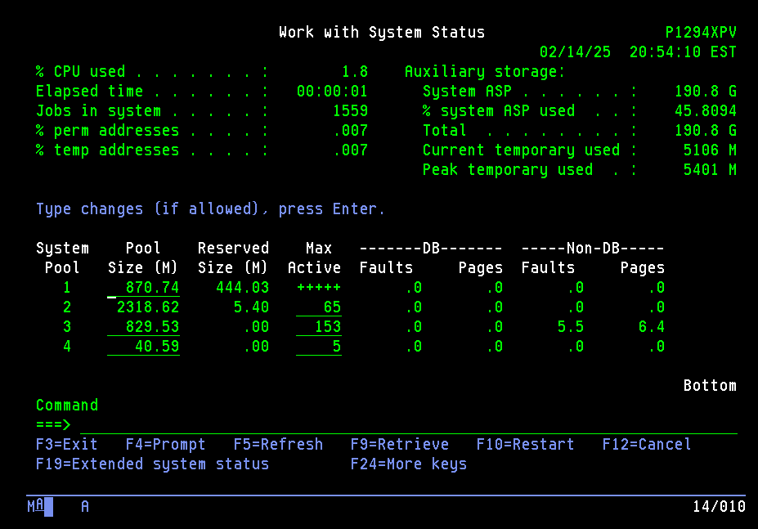
Task: Show more keys with F24=More keys
Action: [x=409, y=464]
